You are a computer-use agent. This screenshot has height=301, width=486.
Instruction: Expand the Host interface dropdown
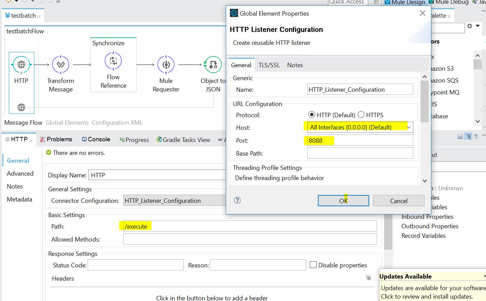pos(409,127)
